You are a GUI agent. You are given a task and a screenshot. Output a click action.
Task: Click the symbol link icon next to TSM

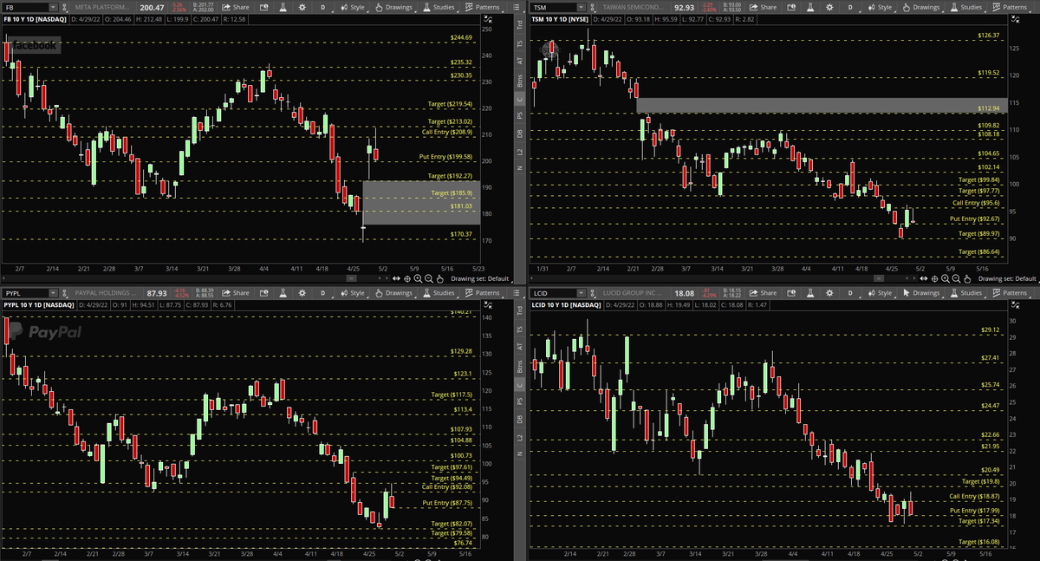pos(593,7)
